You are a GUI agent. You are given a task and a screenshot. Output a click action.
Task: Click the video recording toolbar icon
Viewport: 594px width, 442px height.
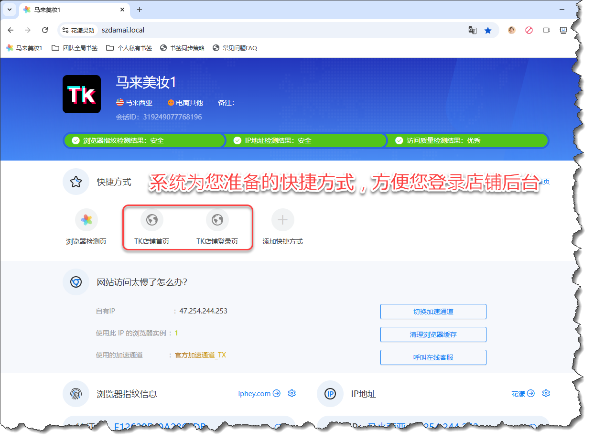click(x=547, y=30)
